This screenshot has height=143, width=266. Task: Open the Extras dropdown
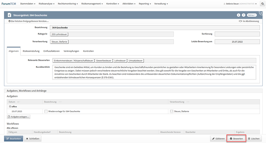tap(252, 15)
